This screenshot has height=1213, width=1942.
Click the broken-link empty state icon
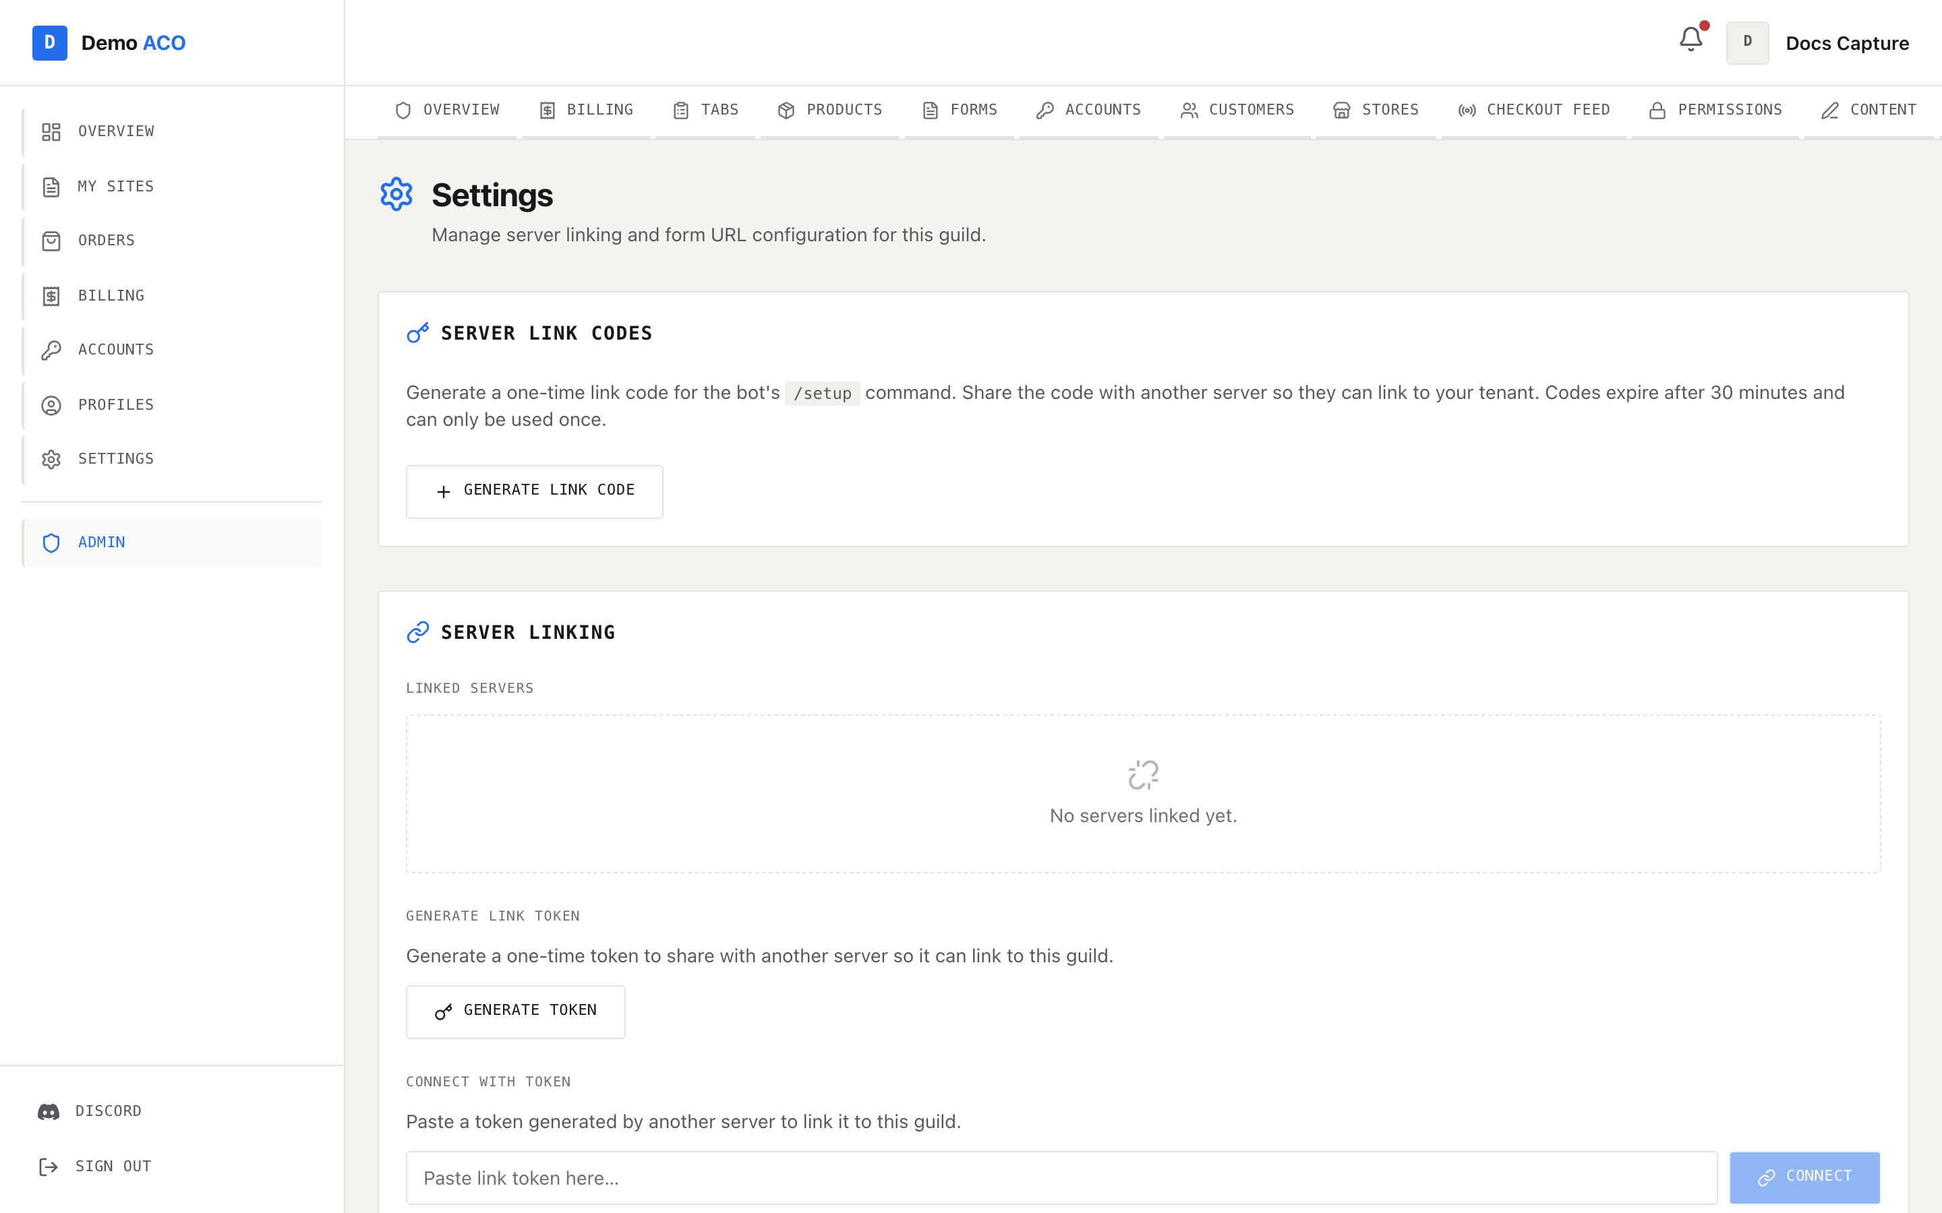click(1143, 775)
